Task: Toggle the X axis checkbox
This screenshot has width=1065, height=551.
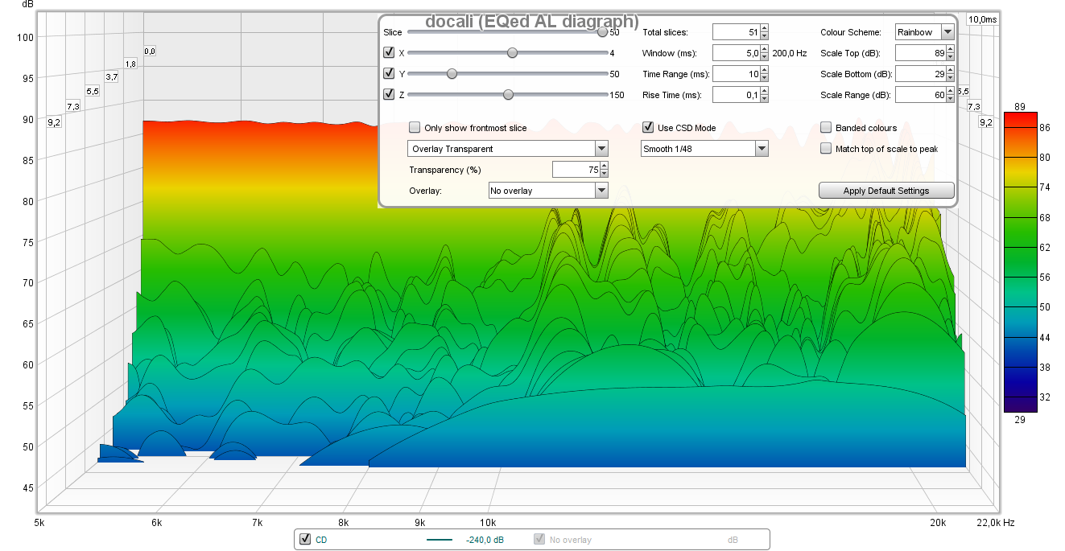Action: [x=389, y=53]
